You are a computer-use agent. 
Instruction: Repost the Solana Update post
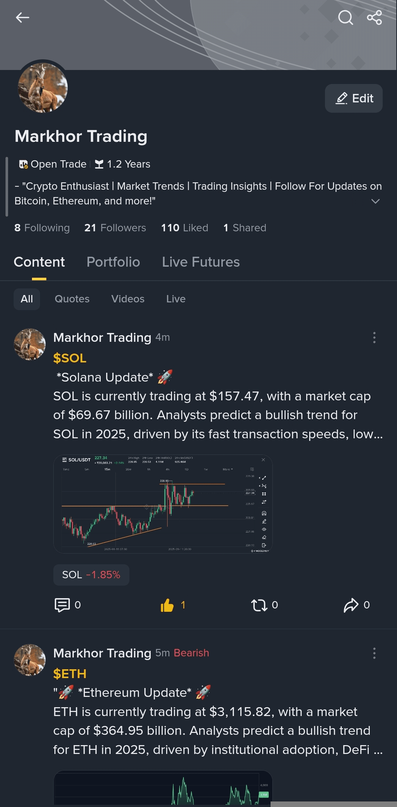tap(259, 605)
